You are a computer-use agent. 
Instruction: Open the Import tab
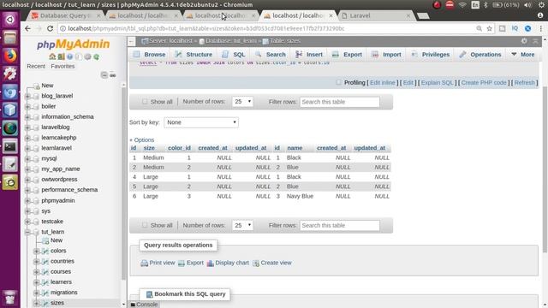pos(386,55)
